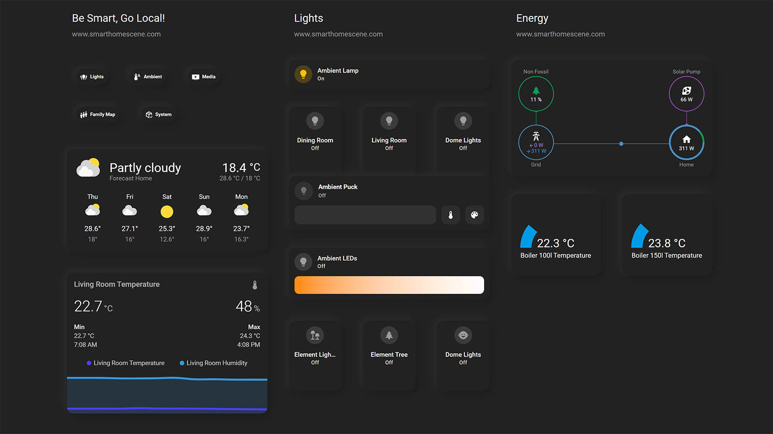
Task: Click the Home energy circle icon
Action: point(686,143)
